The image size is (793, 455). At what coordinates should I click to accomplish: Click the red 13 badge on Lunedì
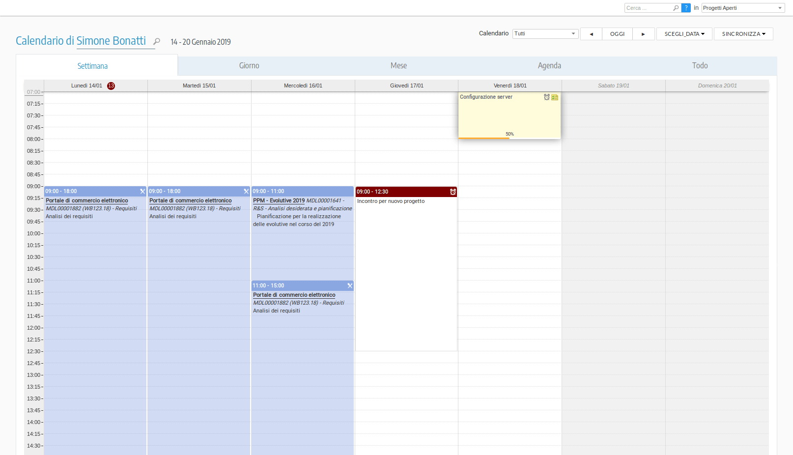111,85
